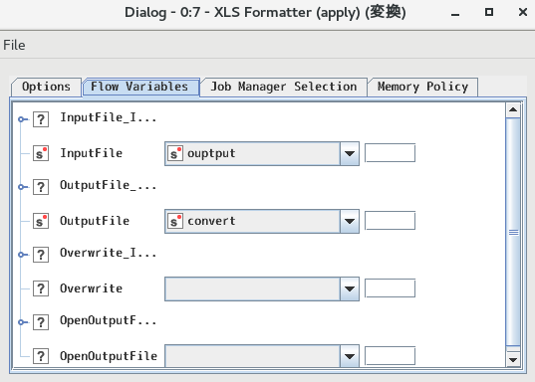Click the question mark icon next to InputFile_I...
The height and width of the screenshot is (382, 535).
[41, 119]
